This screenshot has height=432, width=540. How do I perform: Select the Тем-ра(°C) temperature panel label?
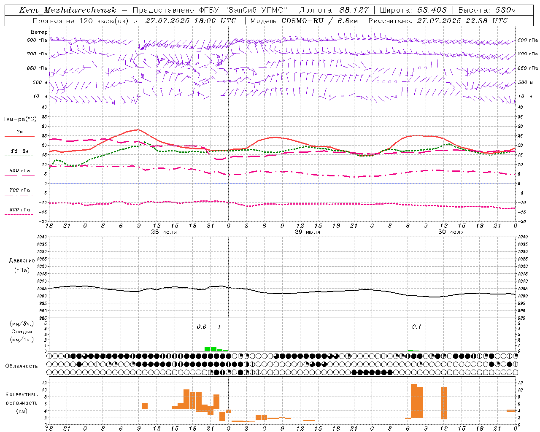[x=20, y=119]
